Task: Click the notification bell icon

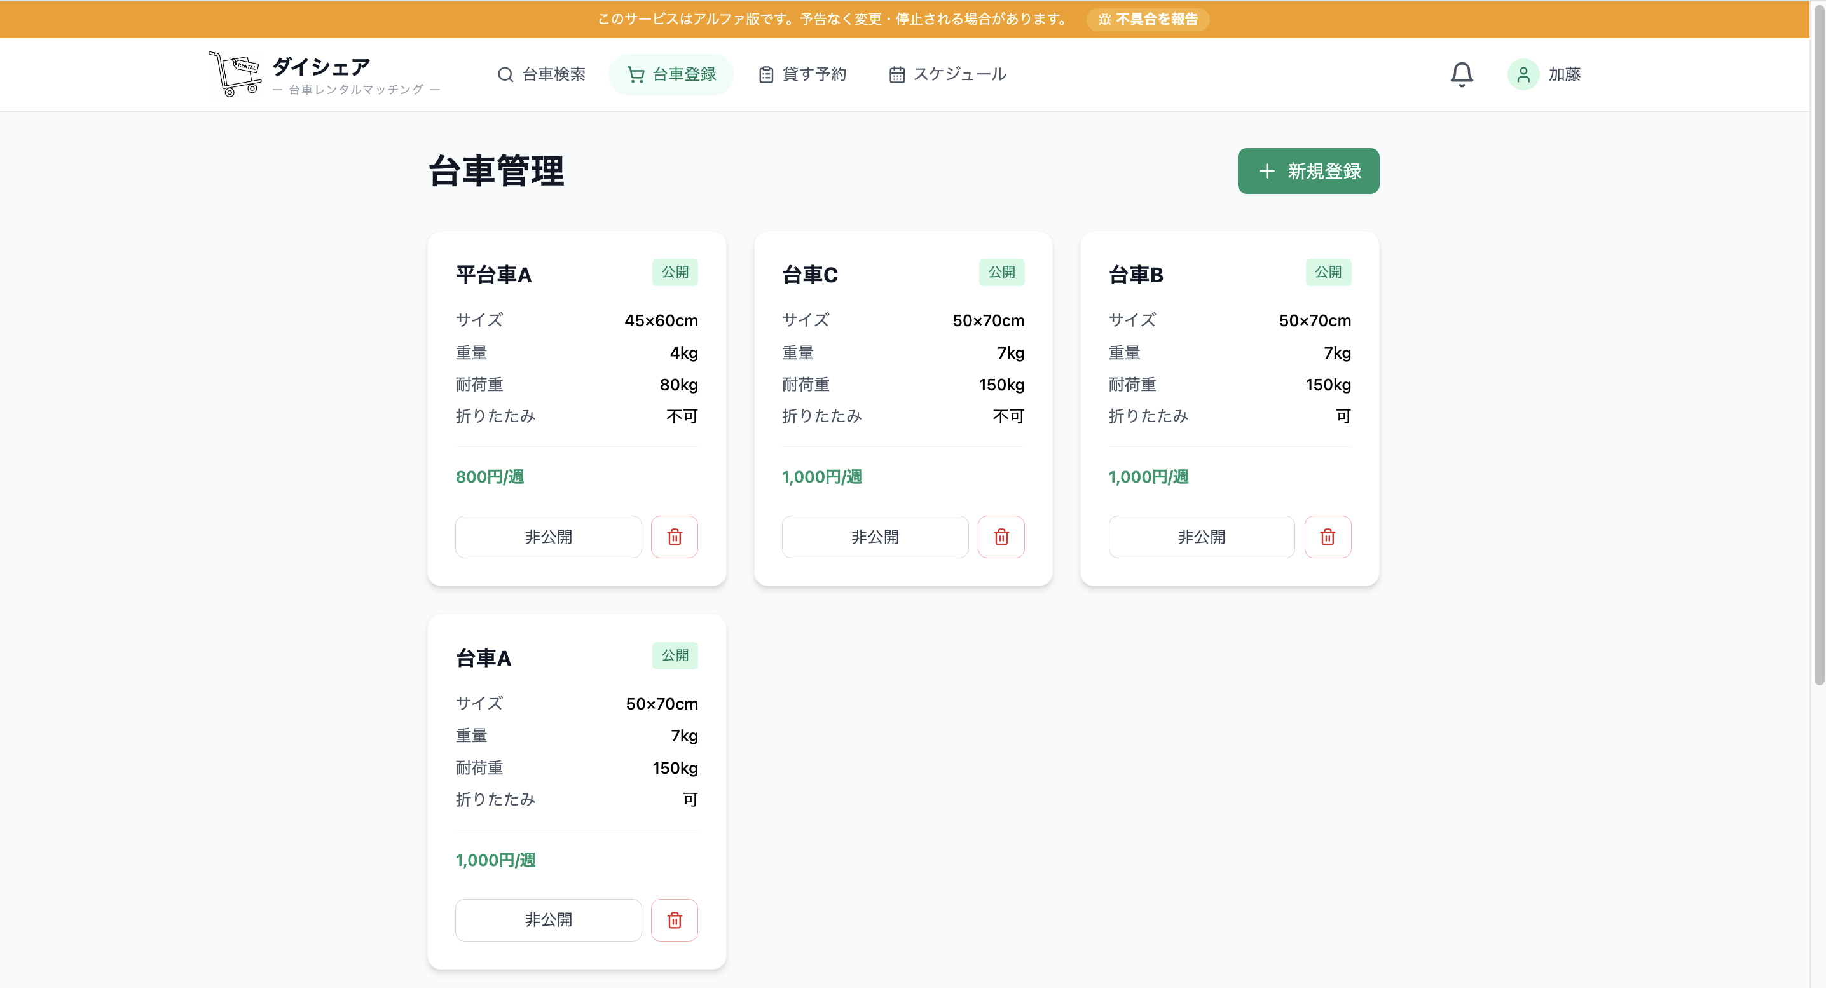Action: click(x=1461, y=74)
